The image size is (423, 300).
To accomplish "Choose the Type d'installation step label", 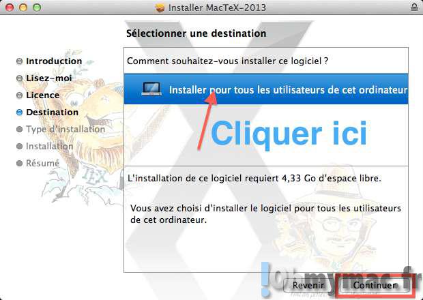I will [65, 129].
